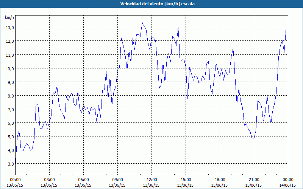Click the 9,0 y-axis value

[x=10, y=82]
